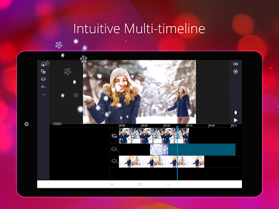Select the overlay track 1 layer icon

[114, 149]
